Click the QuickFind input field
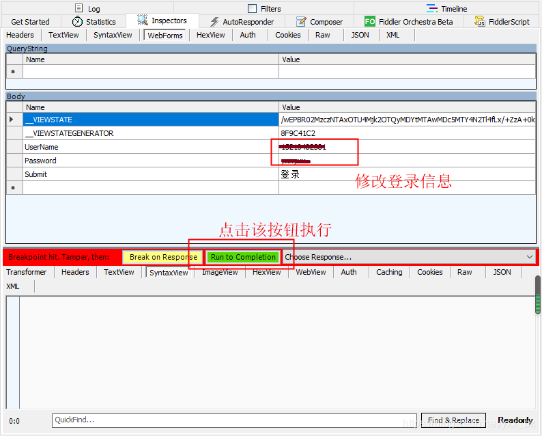 pyautogui.click(x=234, y=420)
